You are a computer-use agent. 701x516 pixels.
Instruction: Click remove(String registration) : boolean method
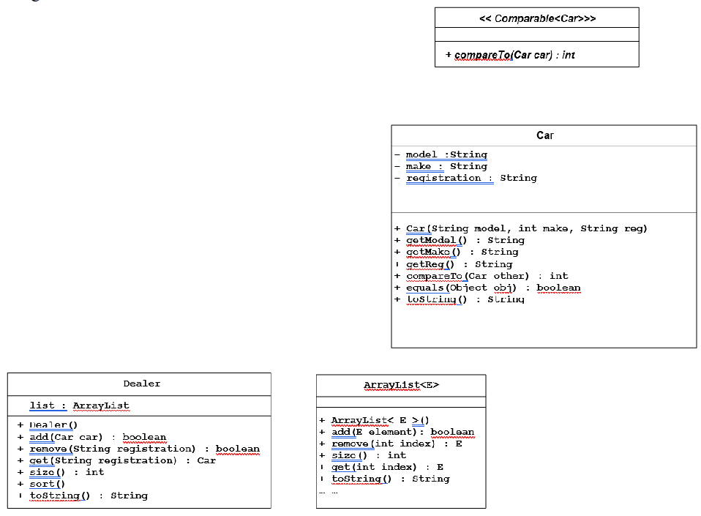pos(138,448)
